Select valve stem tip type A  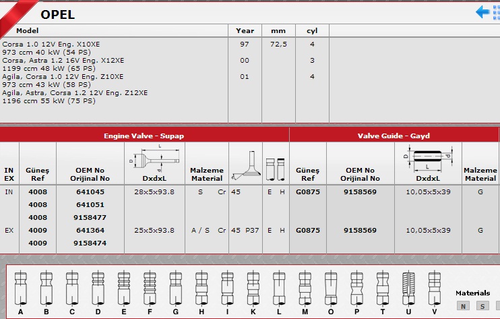click(x=21, y=287)
